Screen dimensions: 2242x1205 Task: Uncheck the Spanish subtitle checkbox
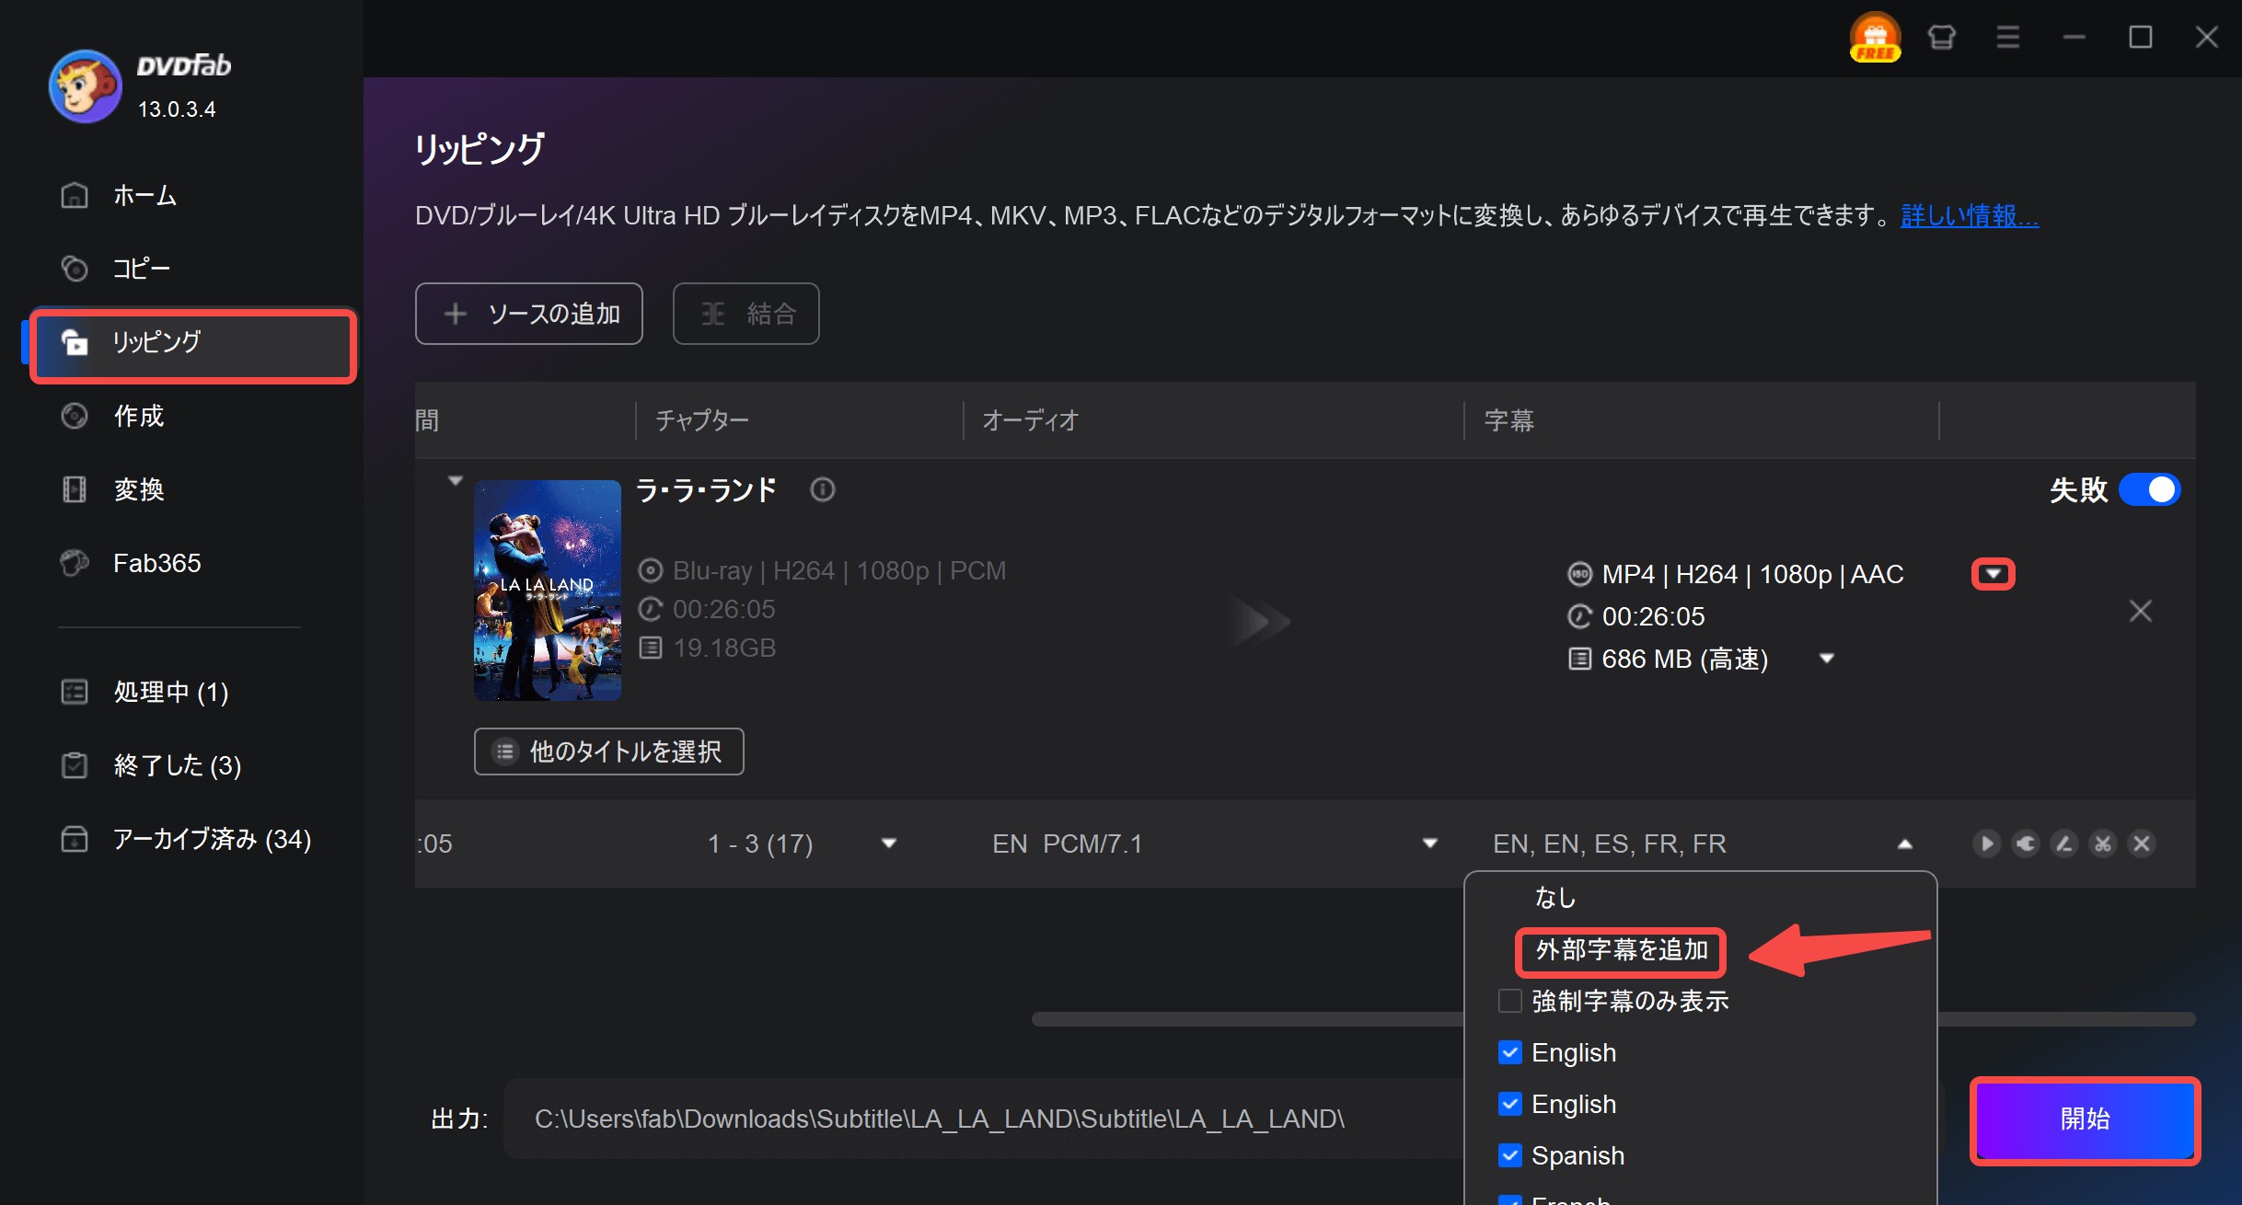pyautogui.click(x=1510, y=1155)
